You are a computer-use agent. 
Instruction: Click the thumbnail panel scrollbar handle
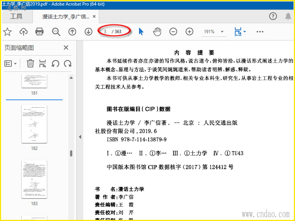pyautogui.click(x=71, y=153)
